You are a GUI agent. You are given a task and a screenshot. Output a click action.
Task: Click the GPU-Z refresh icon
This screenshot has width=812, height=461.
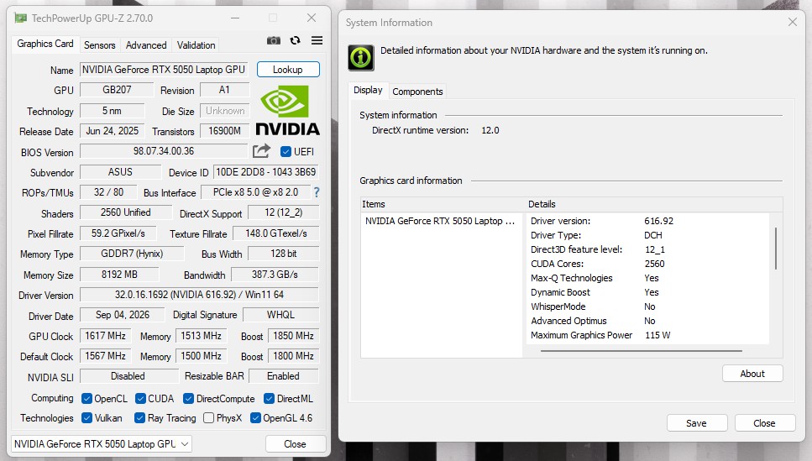point(296,40)
